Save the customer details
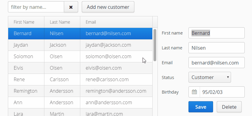The width and height of the screenshot is (252, 116). (x=201, y=107)
